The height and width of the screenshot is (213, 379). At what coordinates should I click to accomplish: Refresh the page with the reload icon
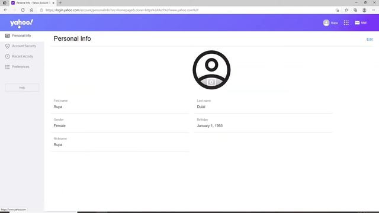[23, 10]
